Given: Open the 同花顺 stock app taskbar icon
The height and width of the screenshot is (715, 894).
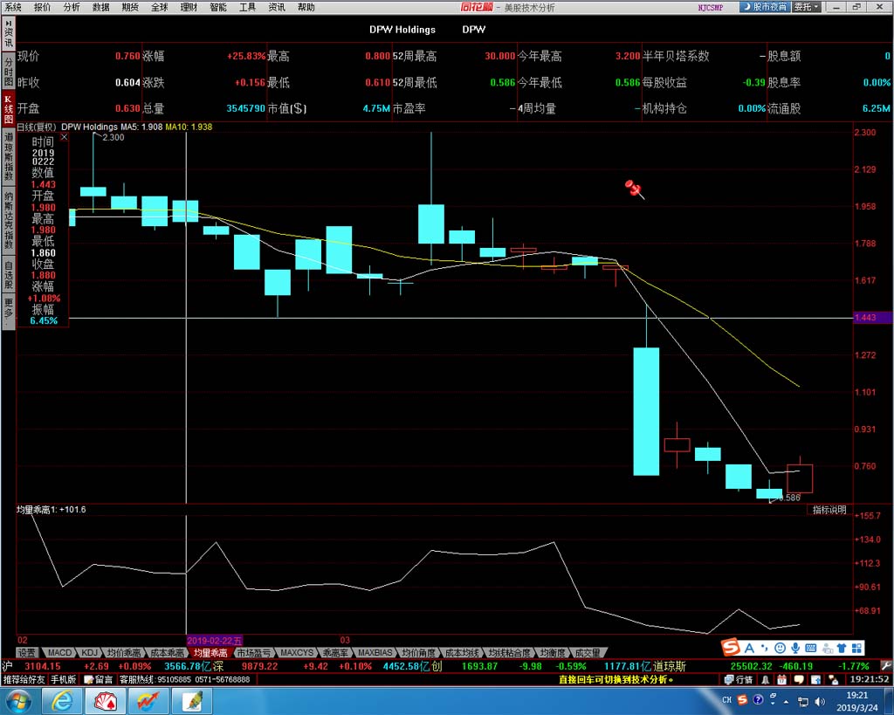Looking at the screenshot, I should pos(148,701).
